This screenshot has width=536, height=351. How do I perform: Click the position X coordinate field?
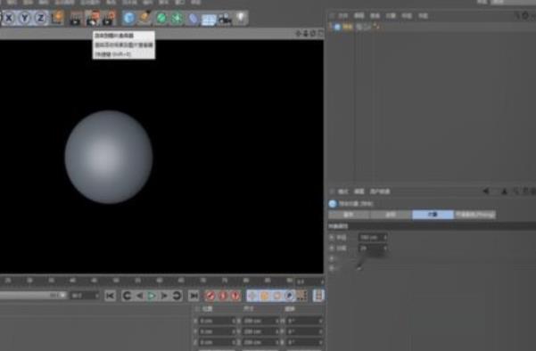click(x=217, y=322)
